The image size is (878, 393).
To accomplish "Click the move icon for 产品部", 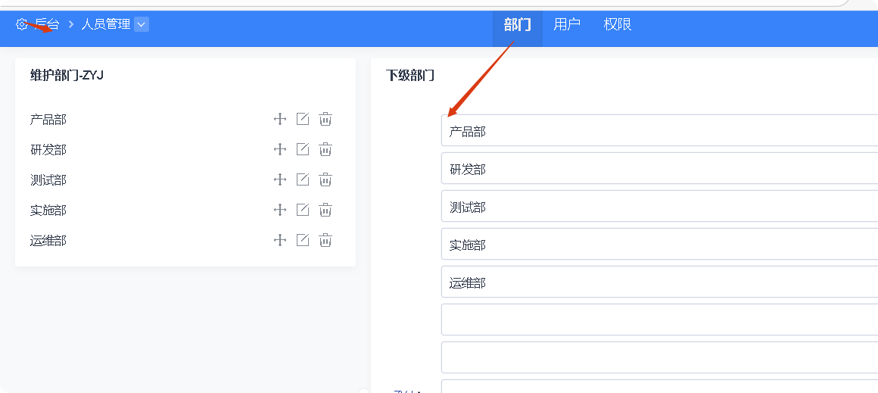I will [280, 119].
